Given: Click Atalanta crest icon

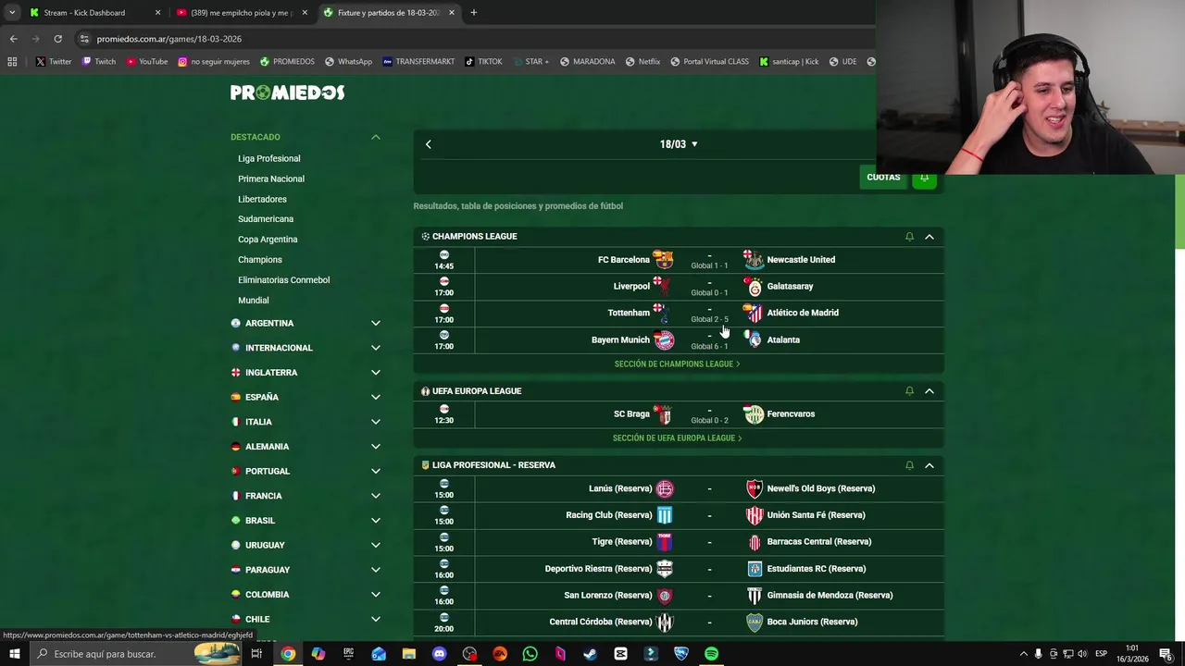Looking at the screenshot, I should (755, 339).
